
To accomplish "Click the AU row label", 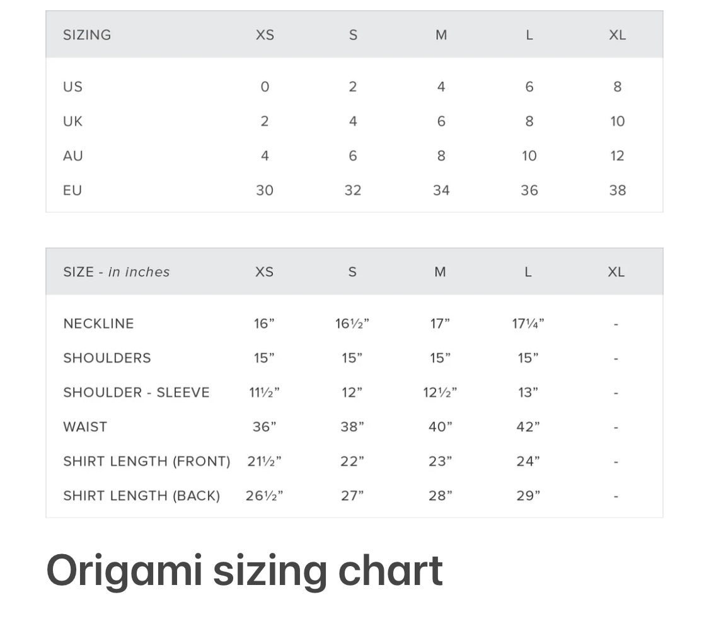I will [73, 156].
